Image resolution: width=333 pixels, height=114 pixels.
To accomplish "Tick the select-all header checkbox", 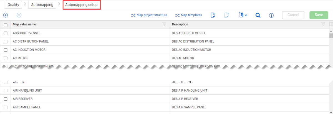I will click(6, 25).
